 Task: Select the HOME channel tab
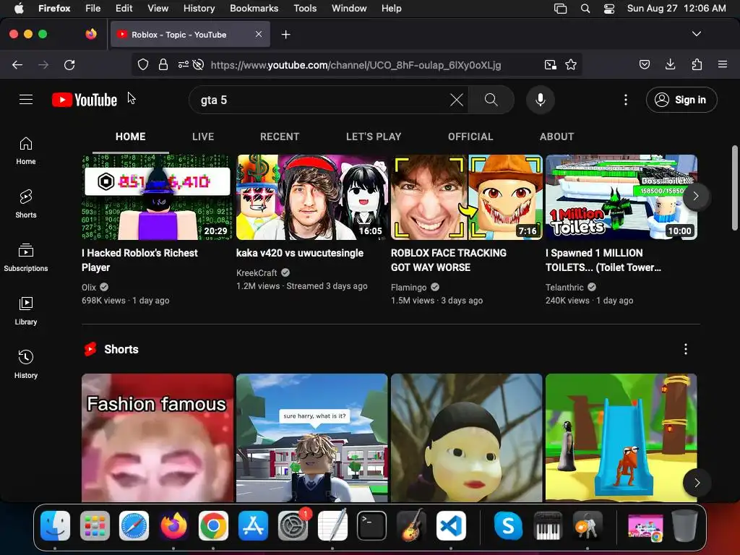click(x=131, y=137)
